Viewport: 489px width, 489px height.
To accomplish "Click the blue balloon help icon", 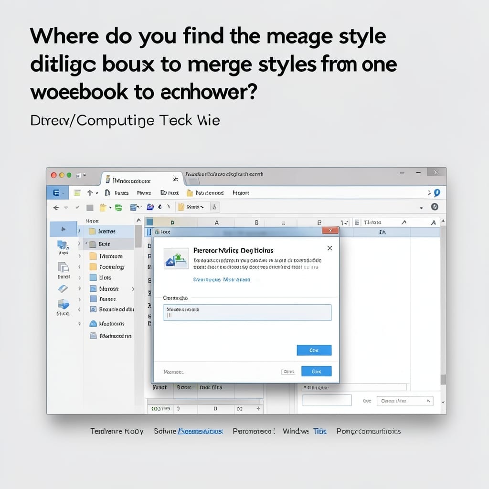I will [437, 193].
